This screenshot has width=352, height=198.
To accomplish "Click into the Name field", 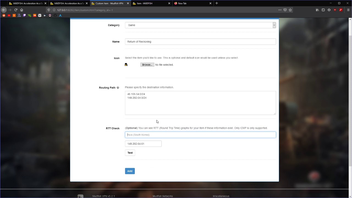I will coord(200,42).
